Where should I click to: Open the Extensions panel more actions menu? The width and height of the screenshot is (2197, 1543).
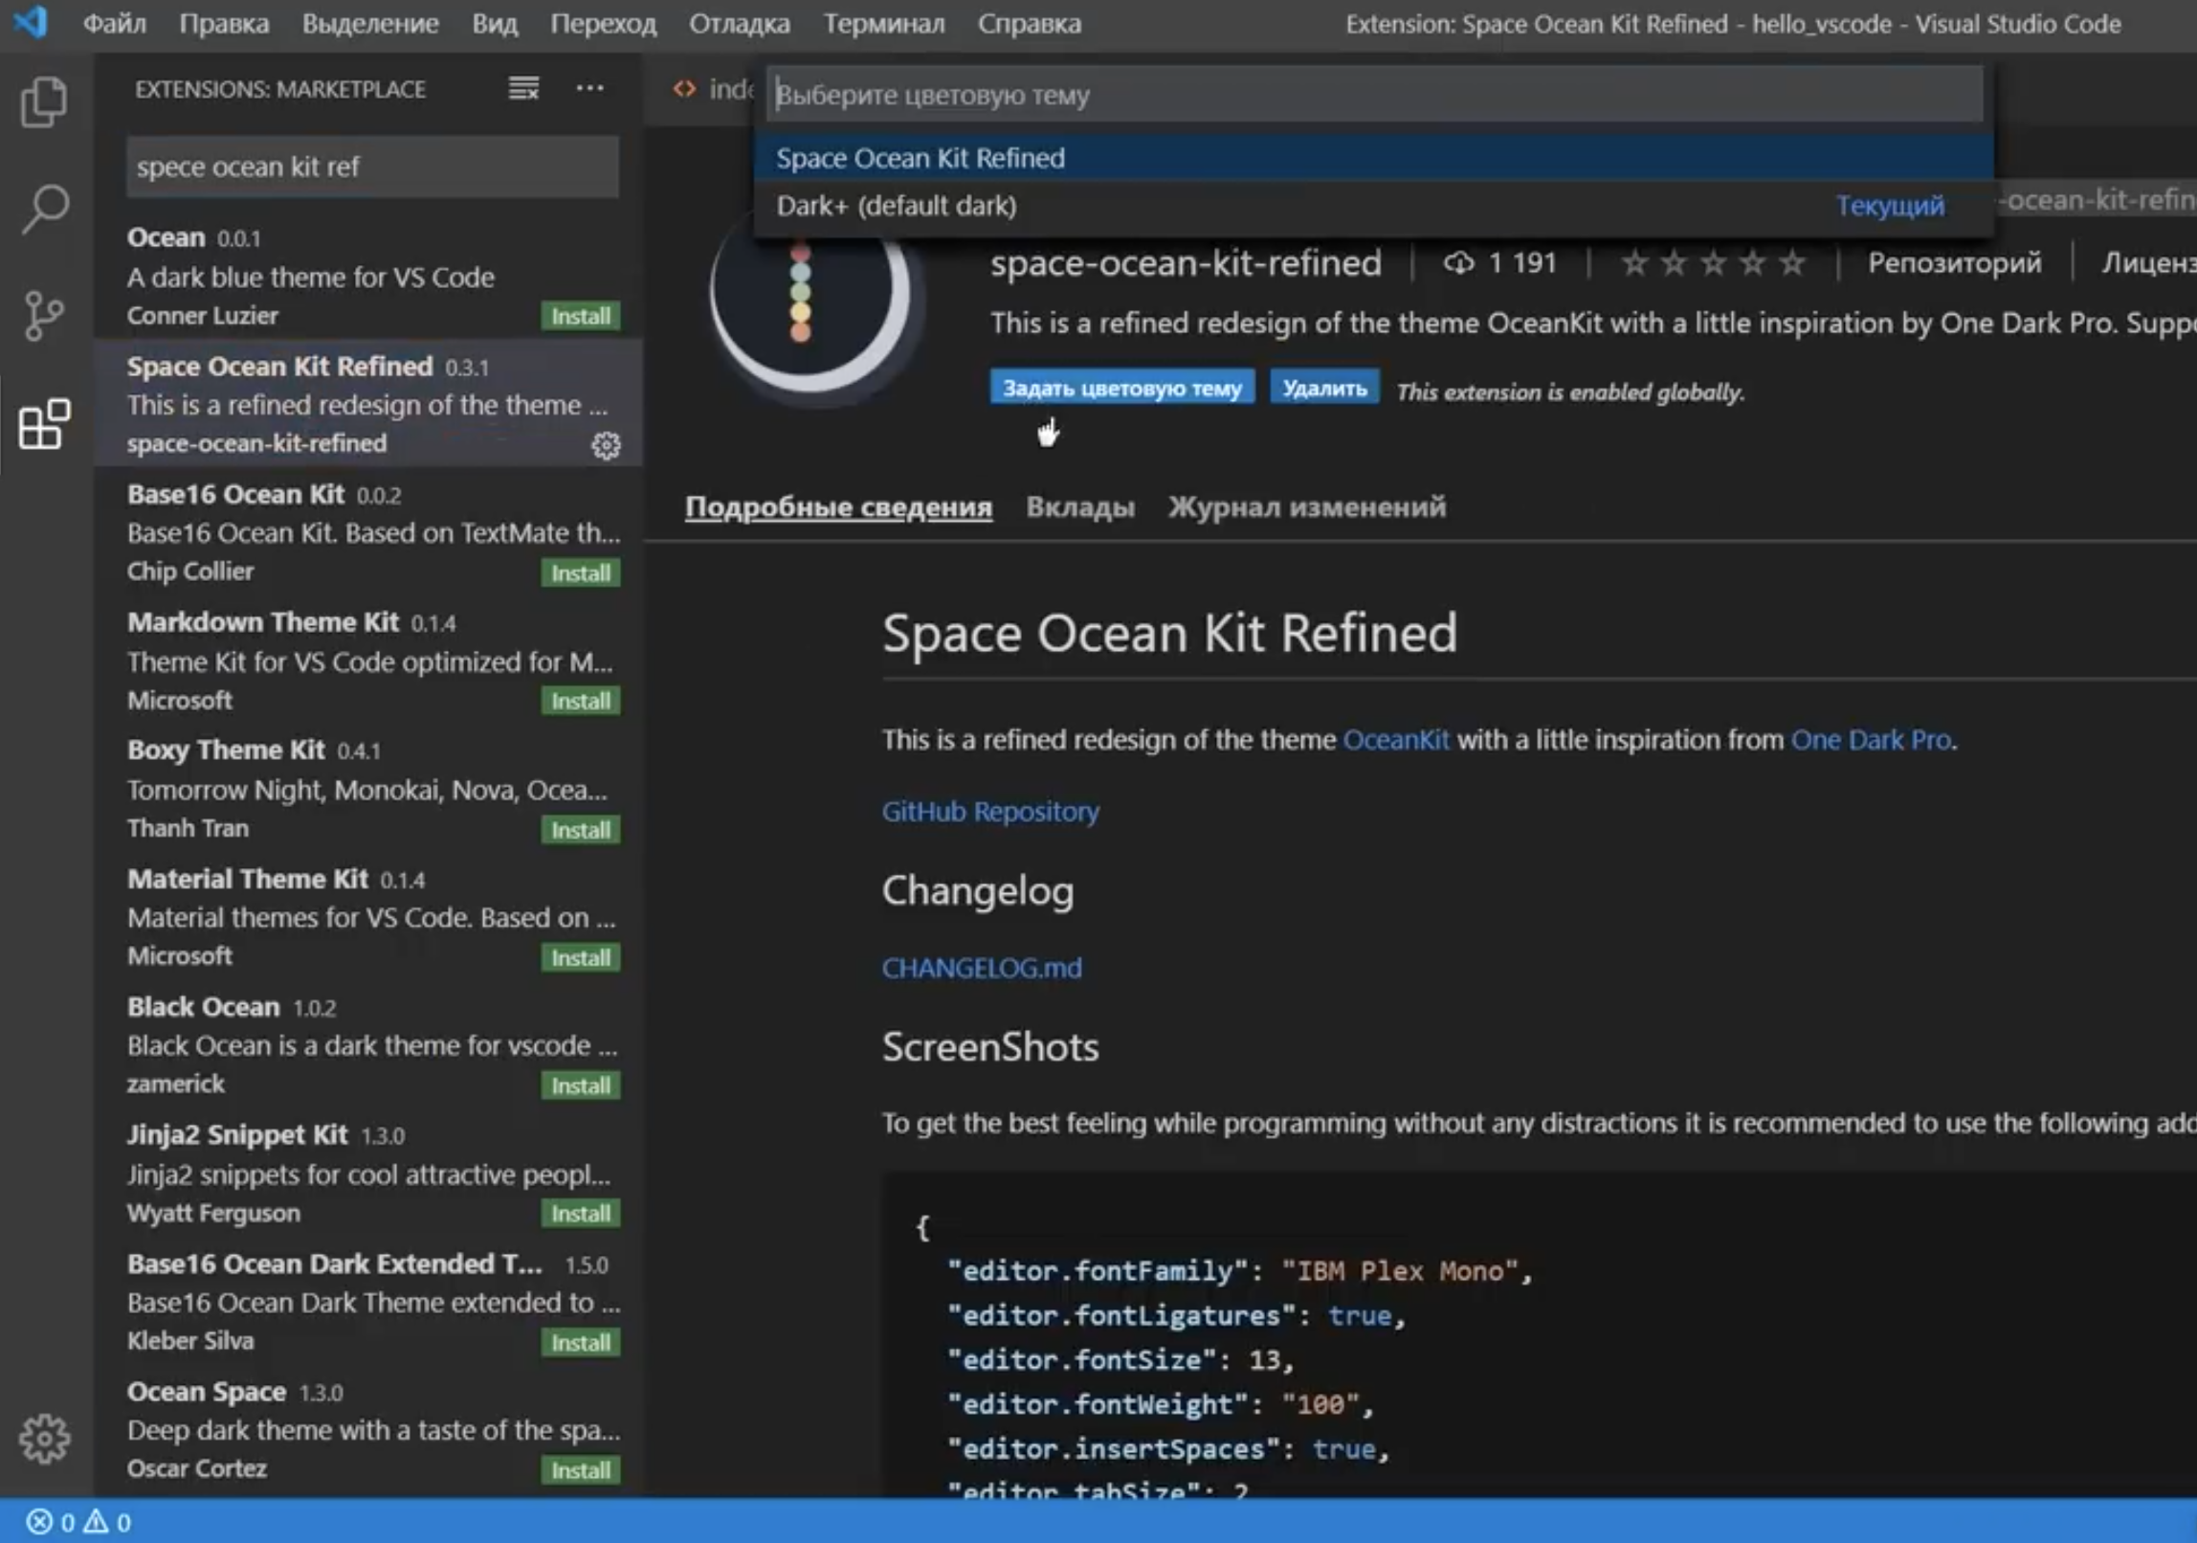click(589, 88)
